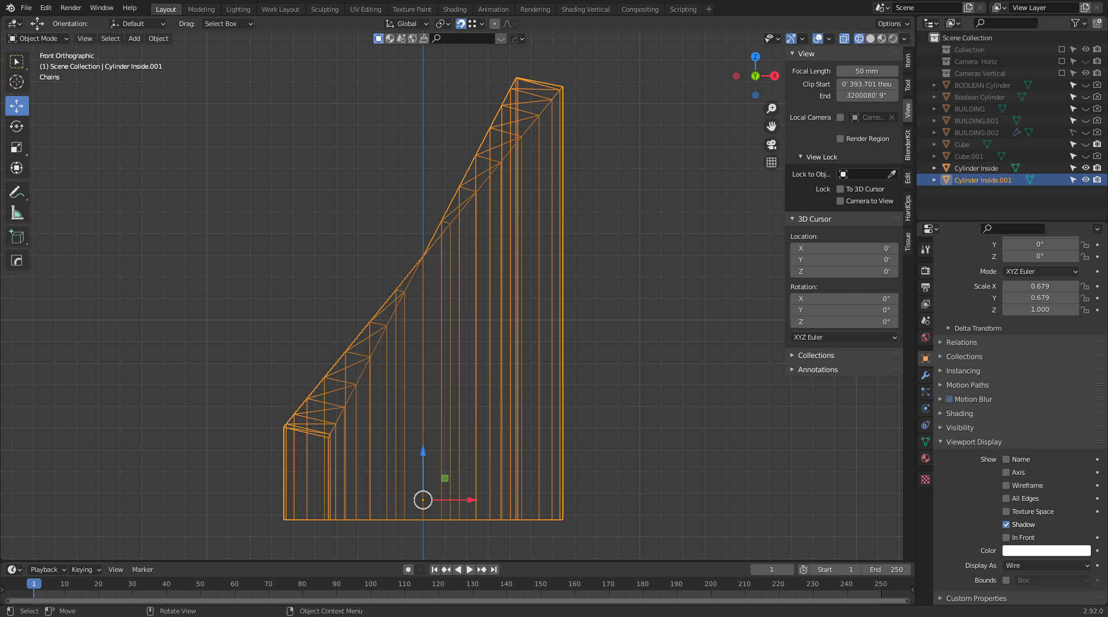Viewport: 1108px width, 617px height.
Task: Select the Add Cube tool
Action: (17, 237)
